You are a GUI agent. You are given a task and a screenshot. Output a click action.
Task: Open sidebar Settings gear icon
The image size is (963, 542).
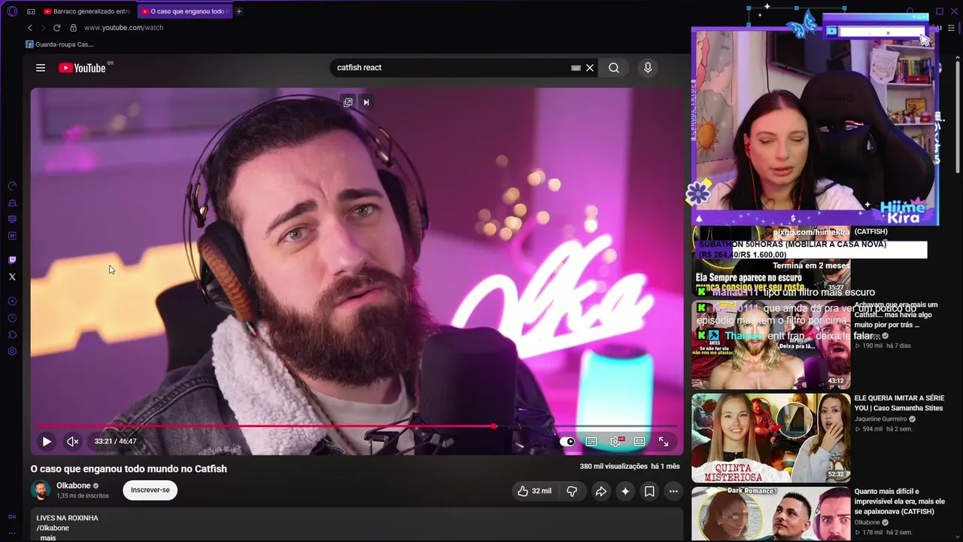pos(12,352)
